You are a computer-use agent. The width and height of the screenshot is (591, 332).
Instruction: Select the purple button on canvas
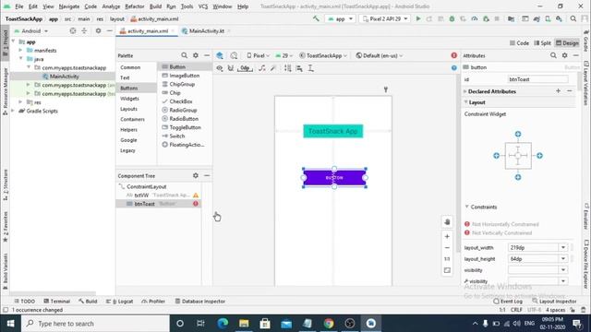pos(334,178)
